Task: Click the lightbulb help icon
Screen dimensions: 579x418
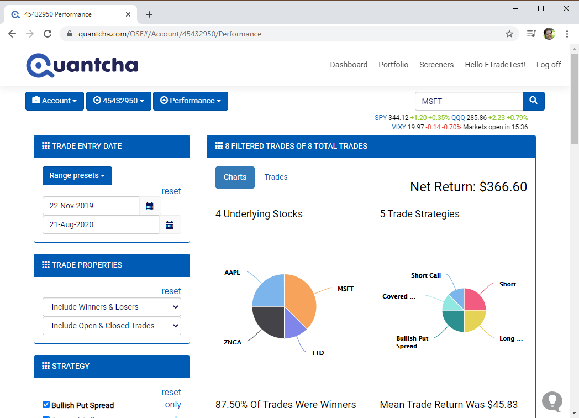Action: pyautogui.click(x=552, y=401)
